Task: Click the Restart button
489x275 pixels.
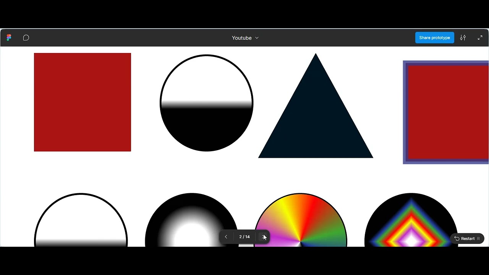Action: pyautogui.click(x=467, y=238)
